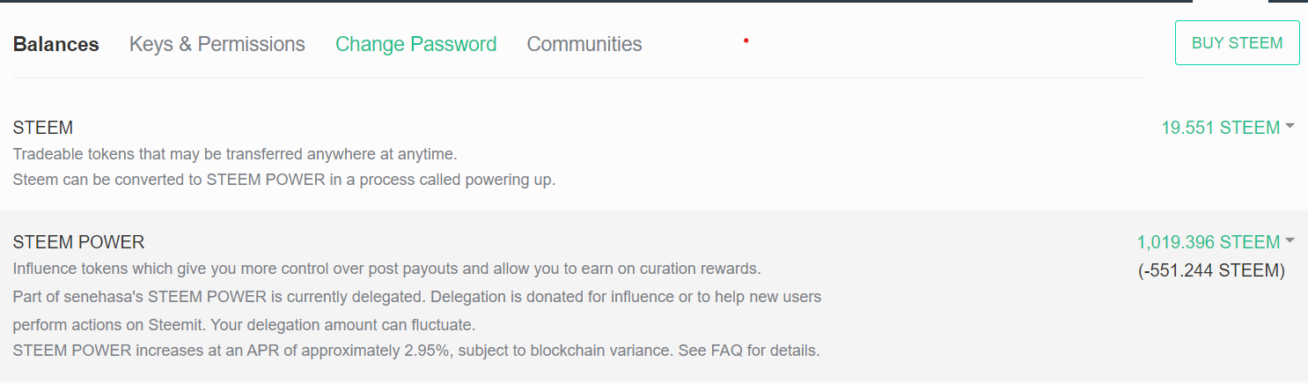Click the powering up description line
The width and height of the screenshot is (1308, 384).
283,180
